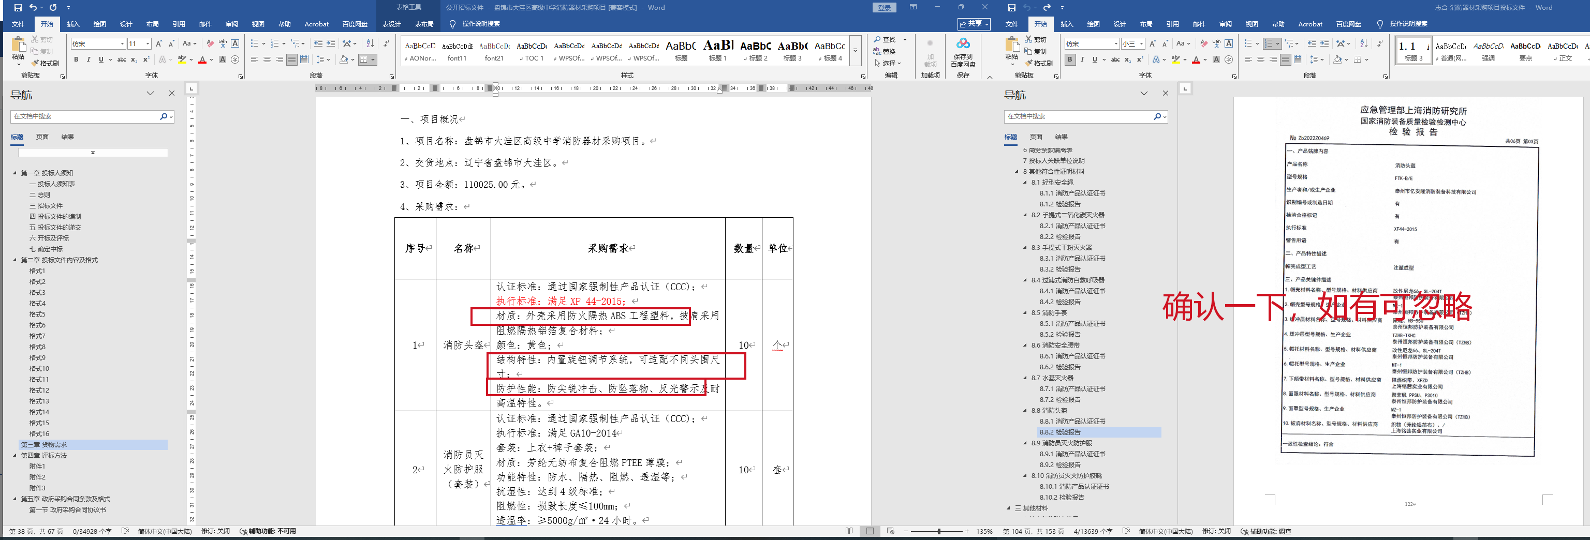
Task: Click the 替换 replace icon in the 编辑 group
Action: coord(885,51)
